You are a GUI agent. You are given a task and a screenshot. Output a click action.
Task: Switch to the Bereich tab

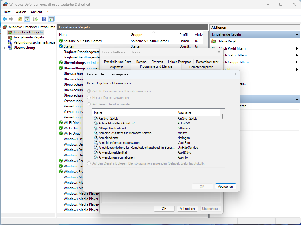click(141, 62)
